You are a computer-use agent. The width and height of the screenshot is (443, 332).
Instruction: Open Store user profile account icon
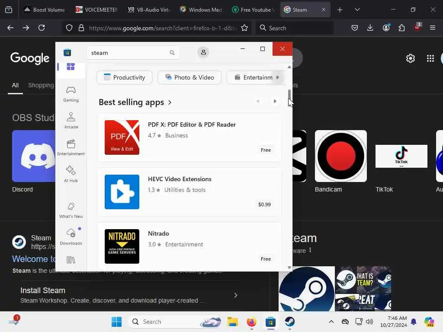point(203,52)
